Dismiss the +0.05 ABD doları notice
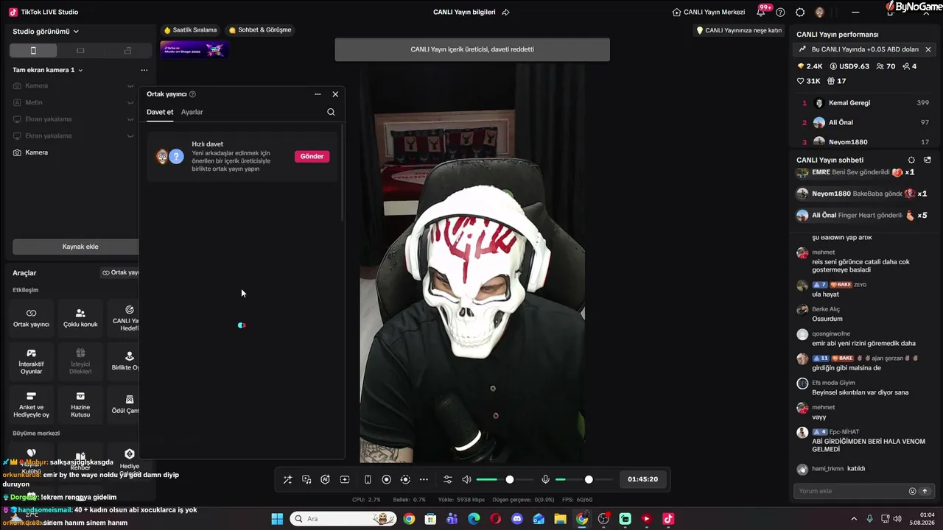 928,49
